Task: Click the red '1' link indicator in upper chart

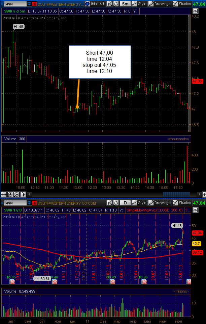Action: [x=35, y=4]
